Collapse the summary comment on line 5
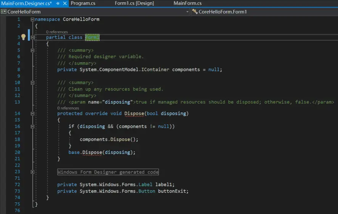 point(32,50)
